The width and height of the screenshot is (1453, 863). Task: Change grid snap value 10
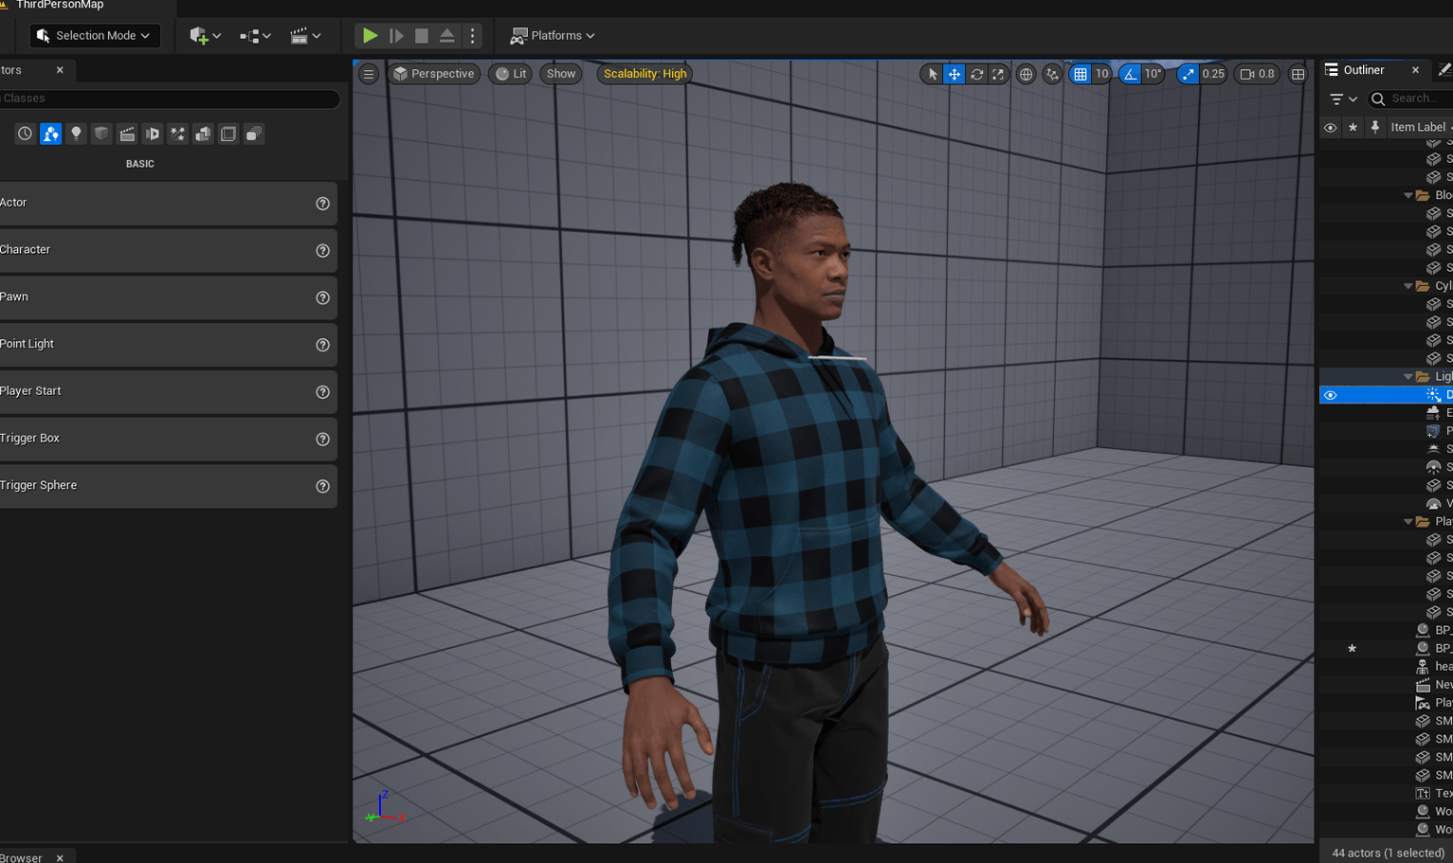(1101, 74)
